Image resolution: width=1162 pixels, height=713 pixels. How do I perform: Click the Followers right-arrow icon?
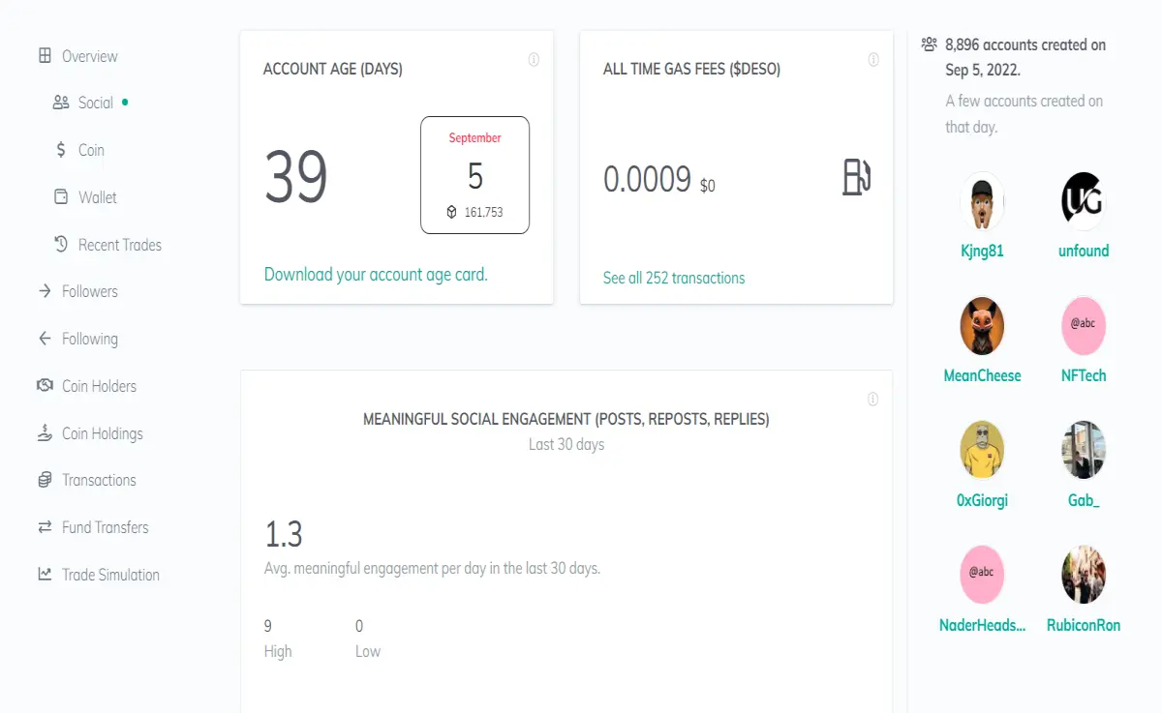click(45, 291)
